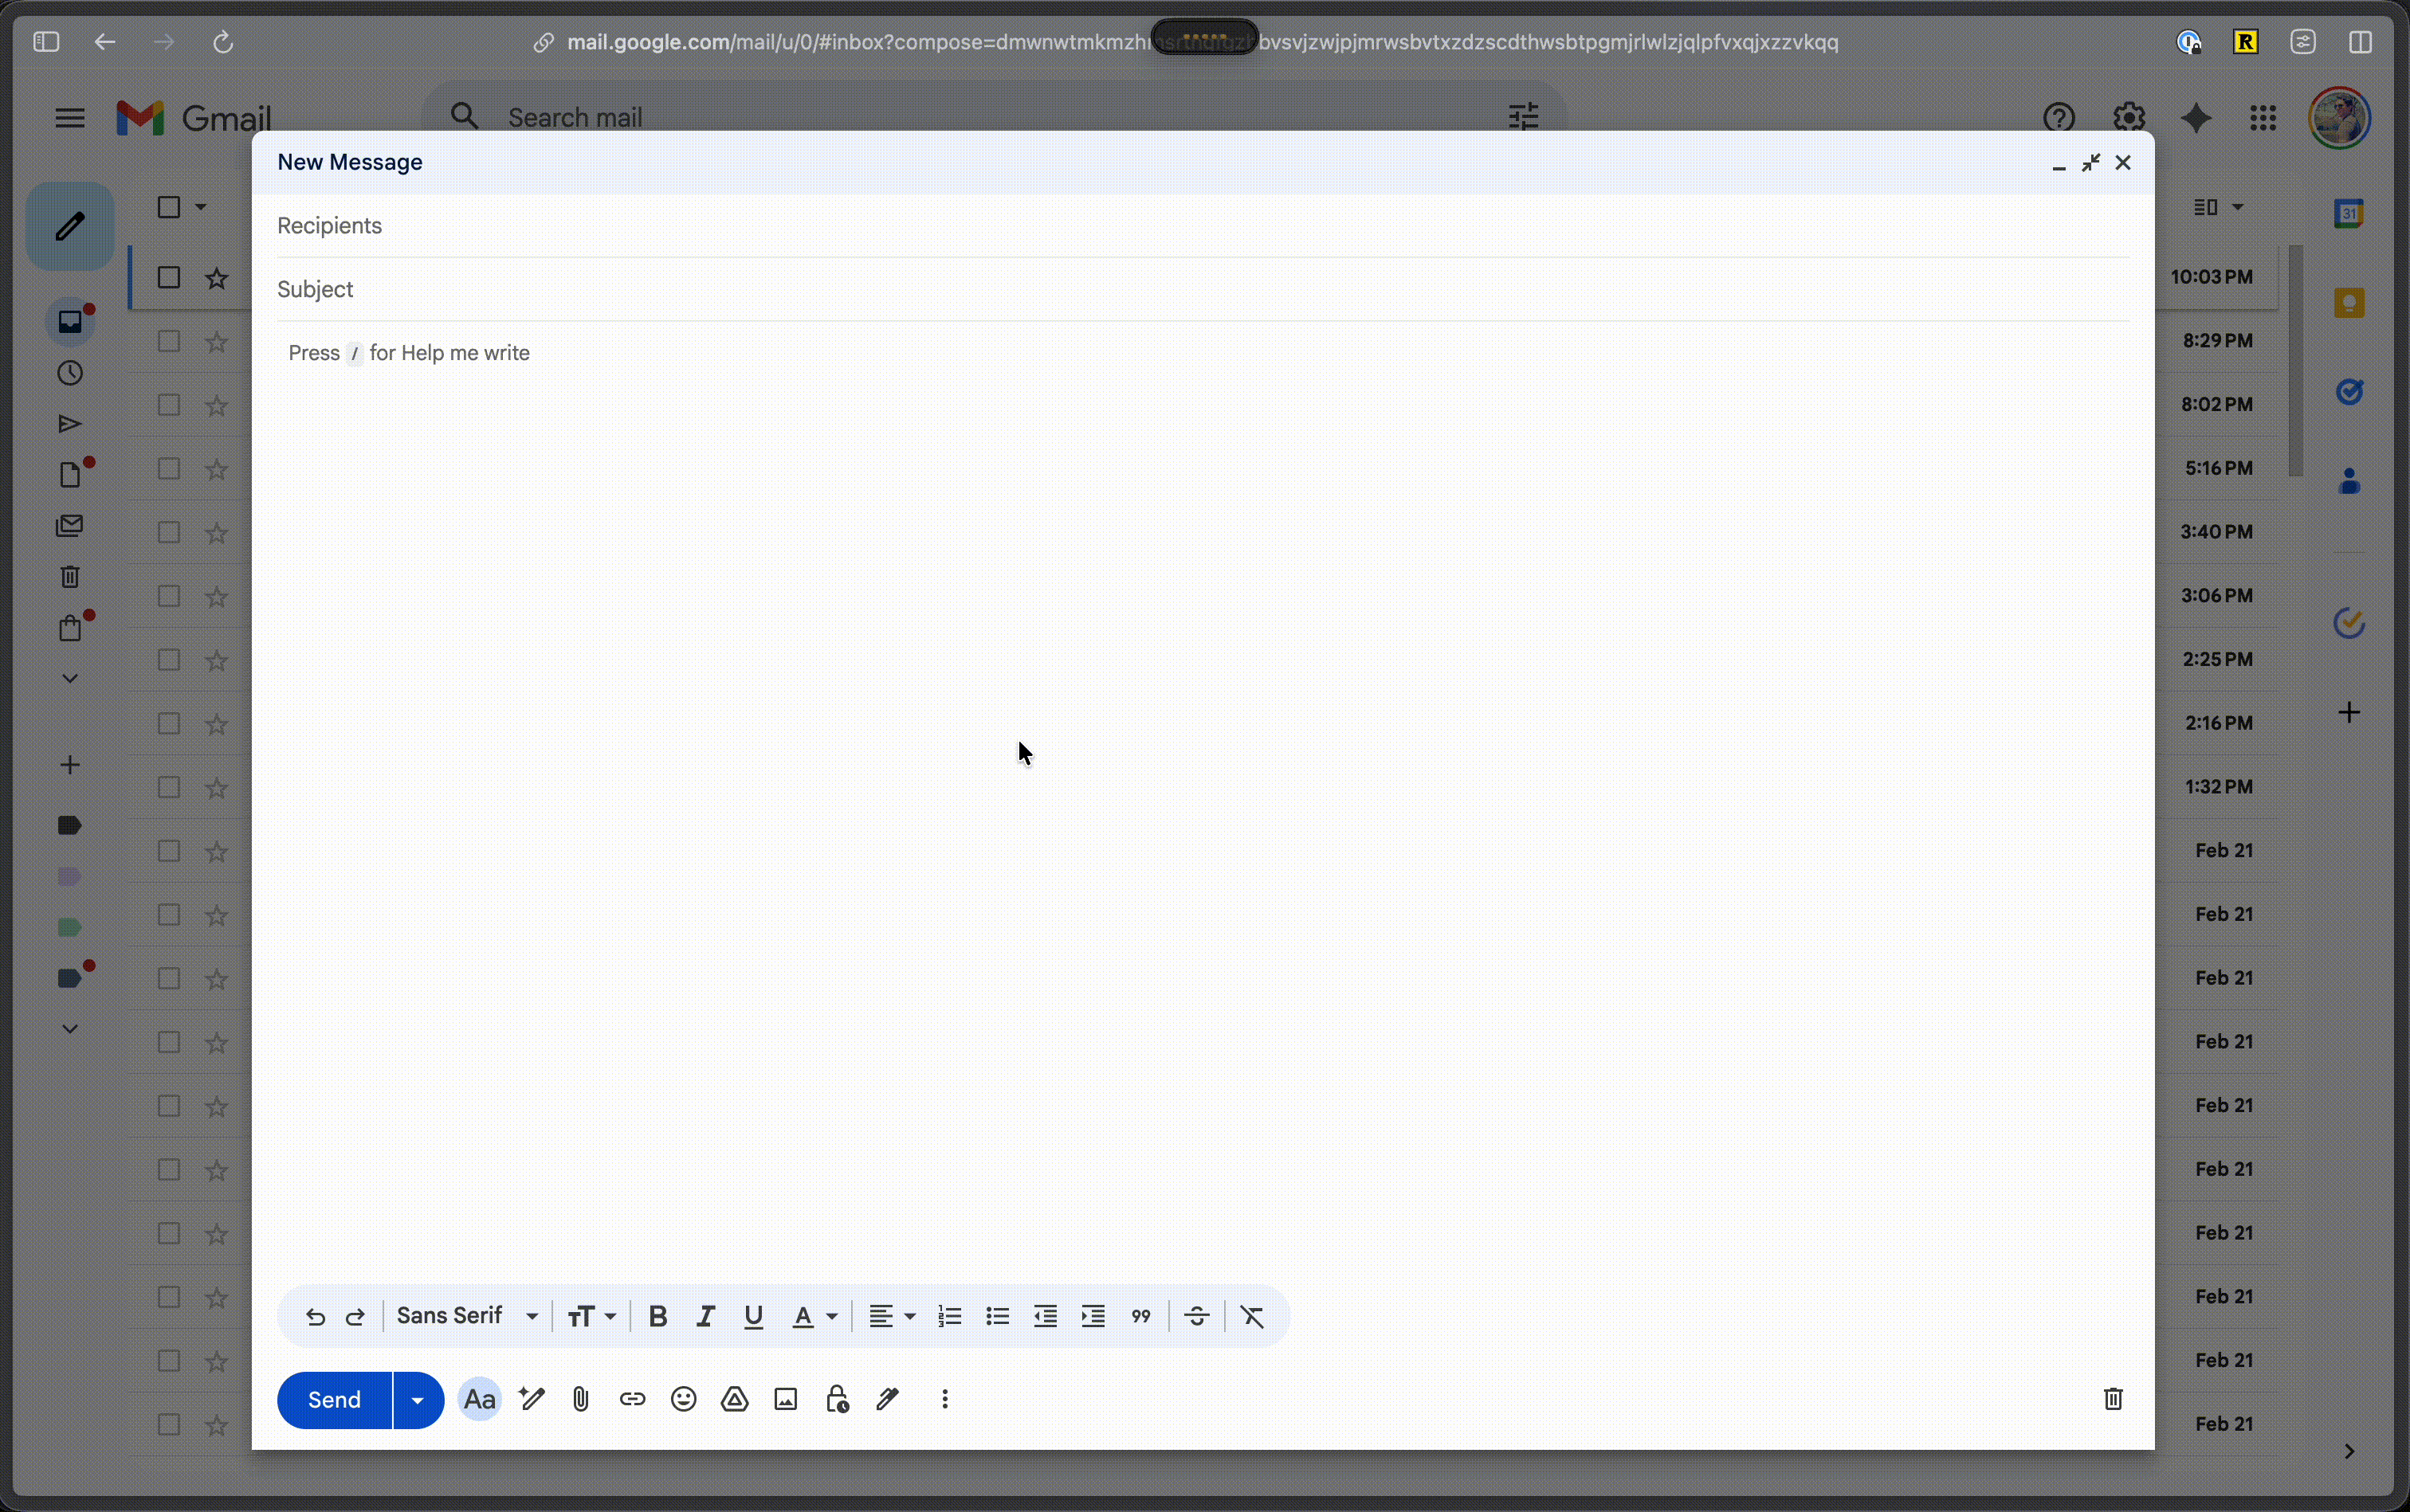Toggle bold formatting
Screen dimensions: 2410x1512
(x=657, y=1316)
